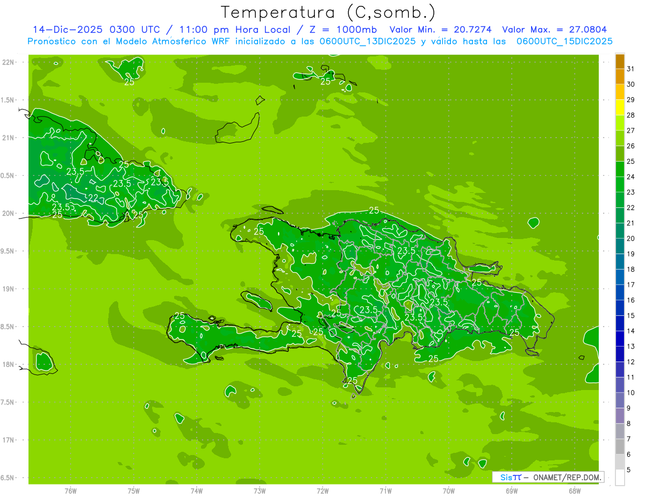Click the 7.5N latitude axis label

[x=8, y=402]
